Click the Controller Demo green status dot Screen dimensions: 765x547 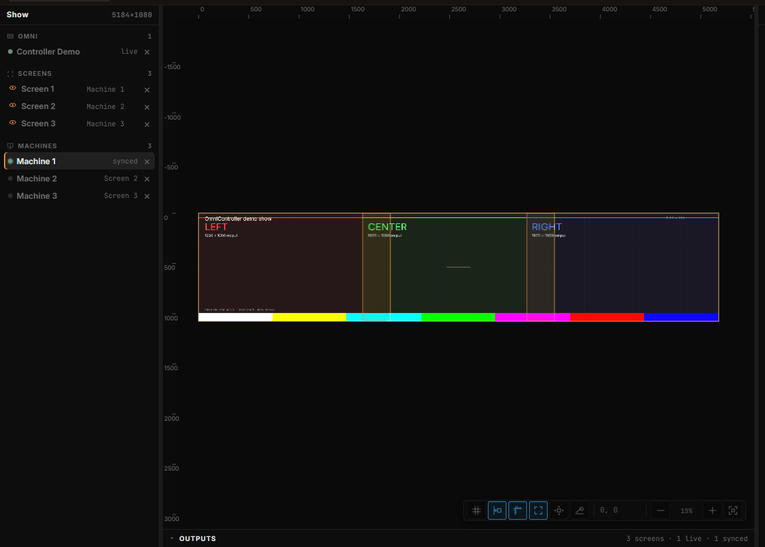[10, 52]
